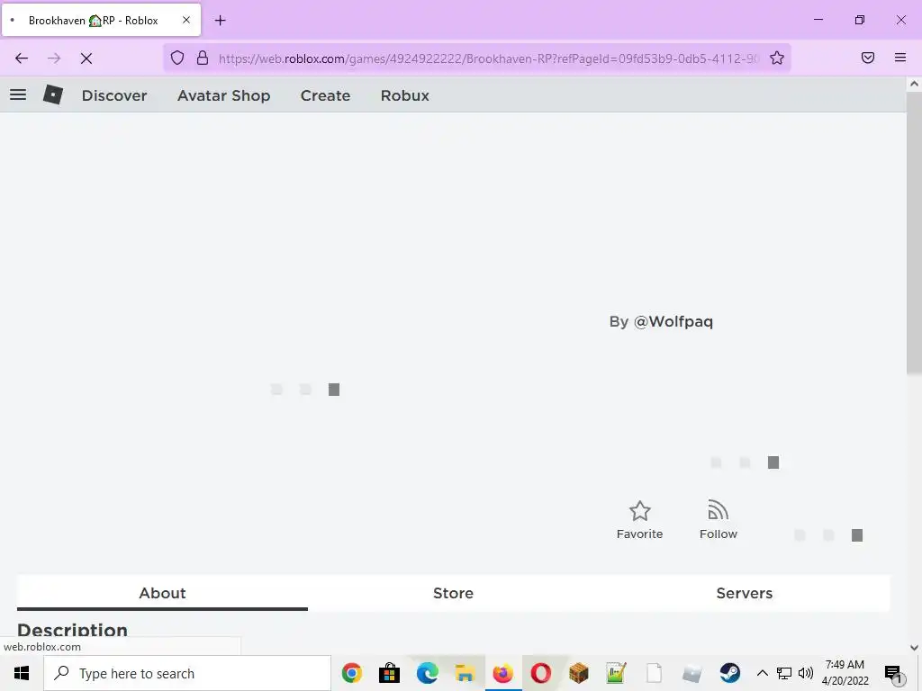Open Microsoft Edge from taskbar

click(x=428, y=673)
